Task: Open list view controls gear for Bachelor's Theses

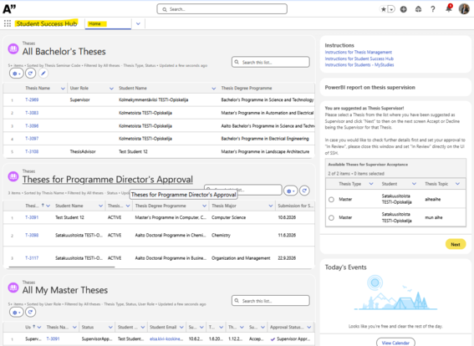Action: (x=17, y=74)
